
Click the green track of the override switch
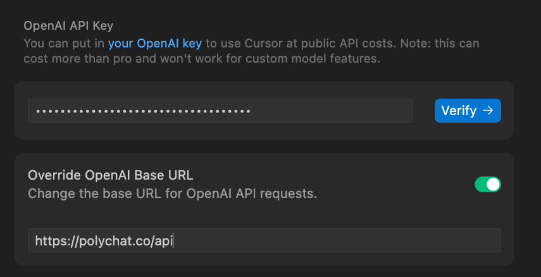(481, 184)
